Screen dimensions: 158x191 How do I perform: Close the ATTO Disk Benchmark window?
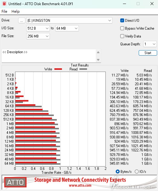coord(152,4)
